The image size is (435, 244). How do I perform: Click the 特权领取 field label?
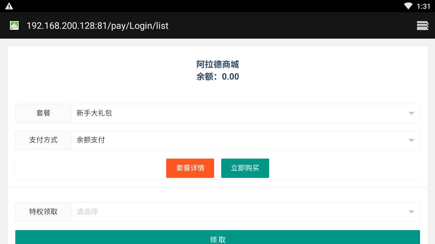[43, 212]
